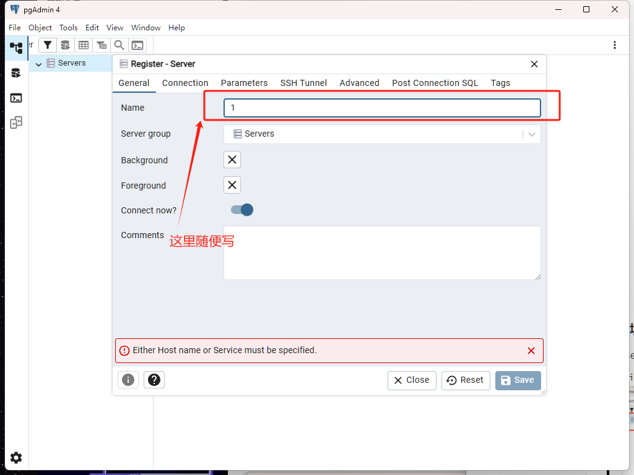Clear the Background color selection box

(232, 160)
